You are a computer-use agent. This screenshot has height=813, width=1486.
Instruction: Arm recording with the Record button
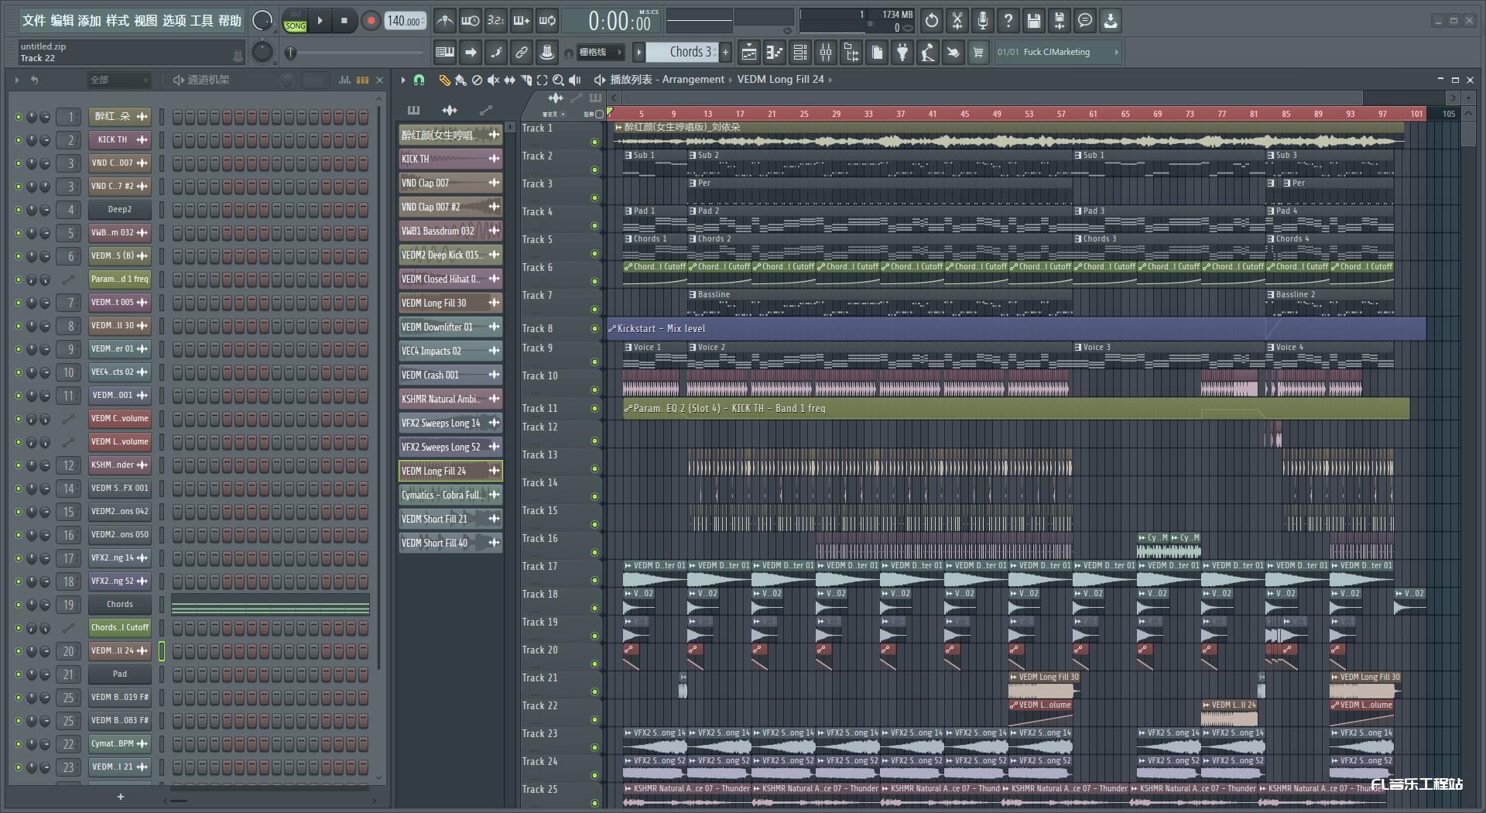(371, 21)
